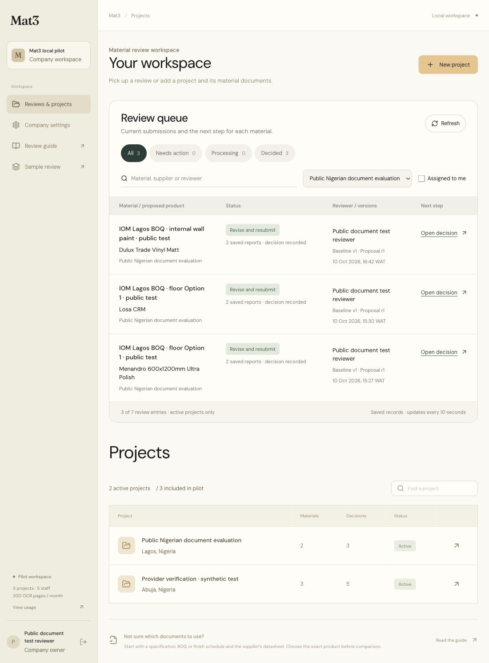Open the Public Nigerian document evaluation dropdown
Screen dimensions: 489x663
pos(357,178)
